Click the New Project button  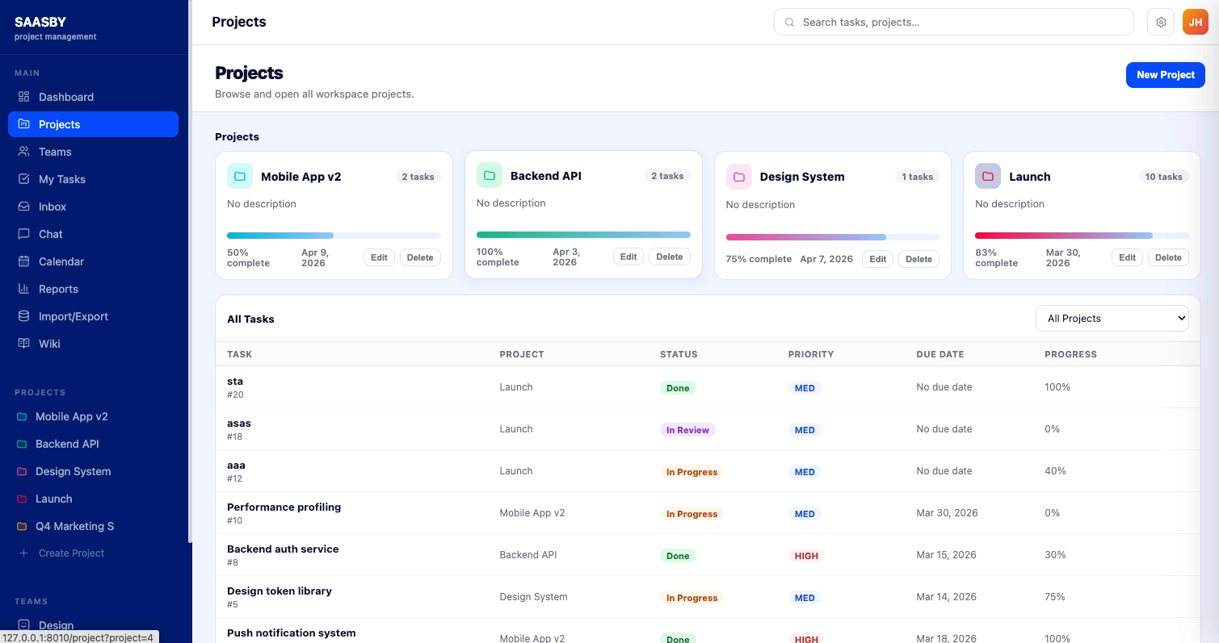click(x=1165, y=75)
